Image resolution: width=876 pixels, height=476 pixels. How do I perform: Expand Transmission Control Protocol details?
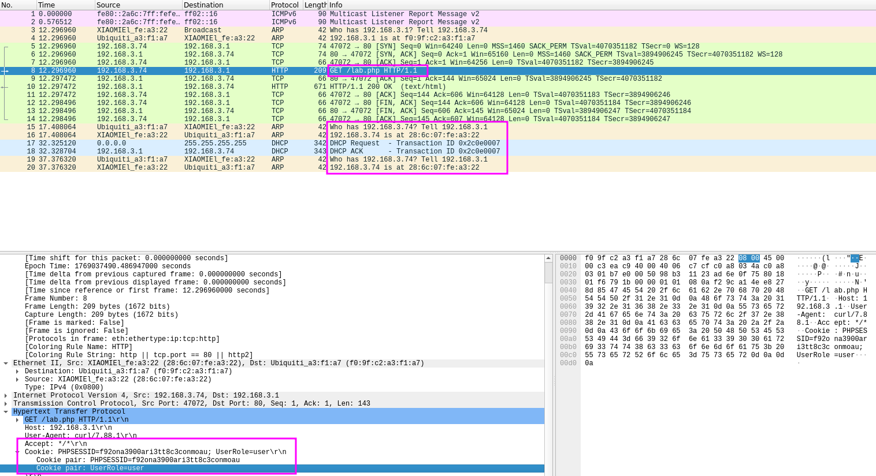click(6, 404)
